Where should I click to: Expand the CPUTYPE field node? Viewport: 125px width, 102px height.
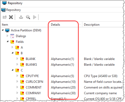pyautogui.click(x=17, y=76)
